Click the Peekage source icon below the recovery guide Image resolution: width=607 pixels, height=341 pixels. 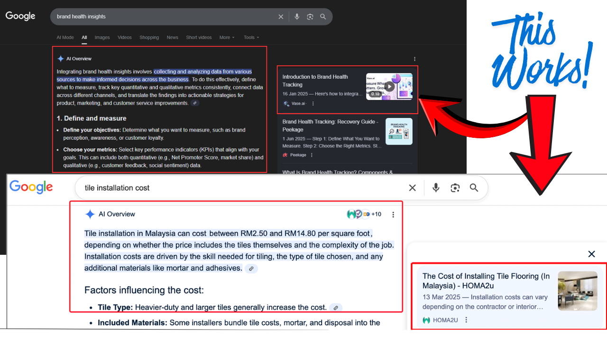click(x=285, y=155)
